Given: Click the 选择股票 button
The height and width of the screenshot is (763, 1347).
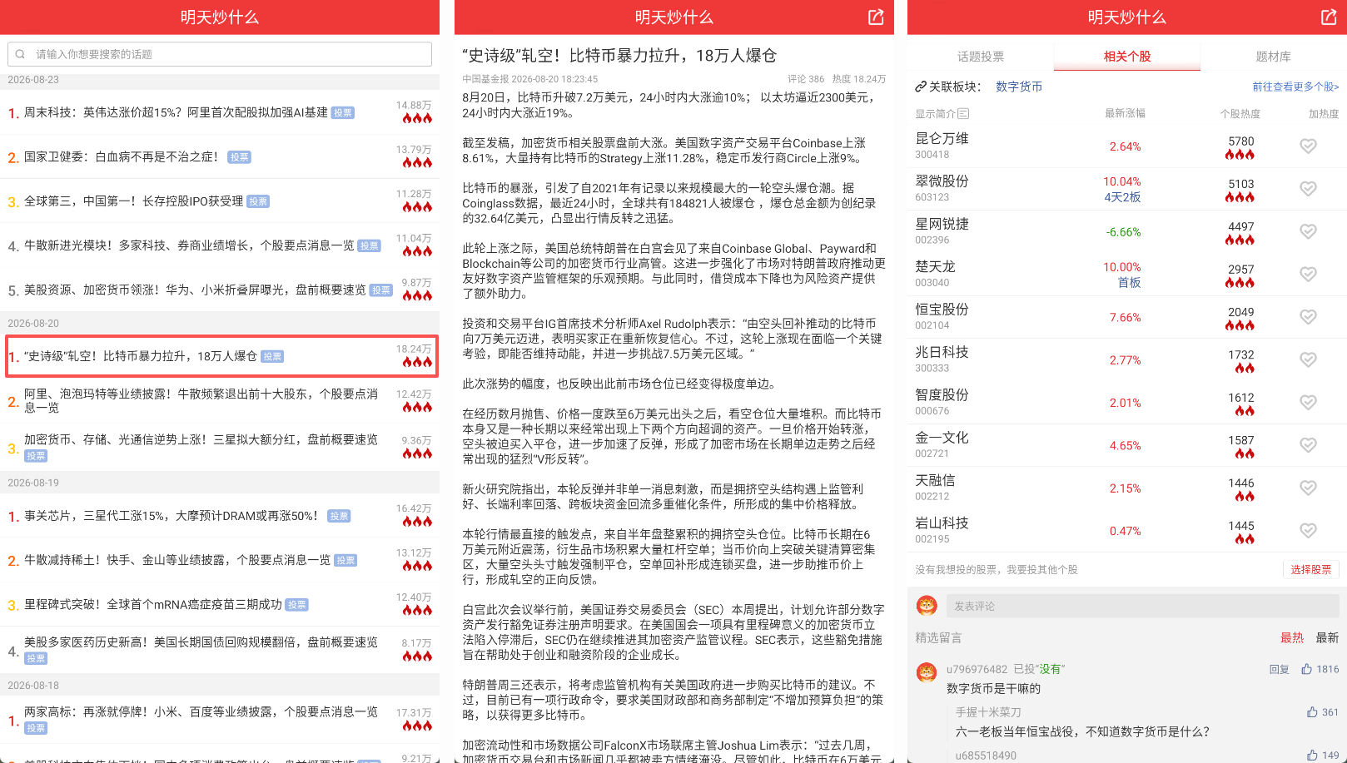Looking at the screenshot, I should tap(1311, 570).
